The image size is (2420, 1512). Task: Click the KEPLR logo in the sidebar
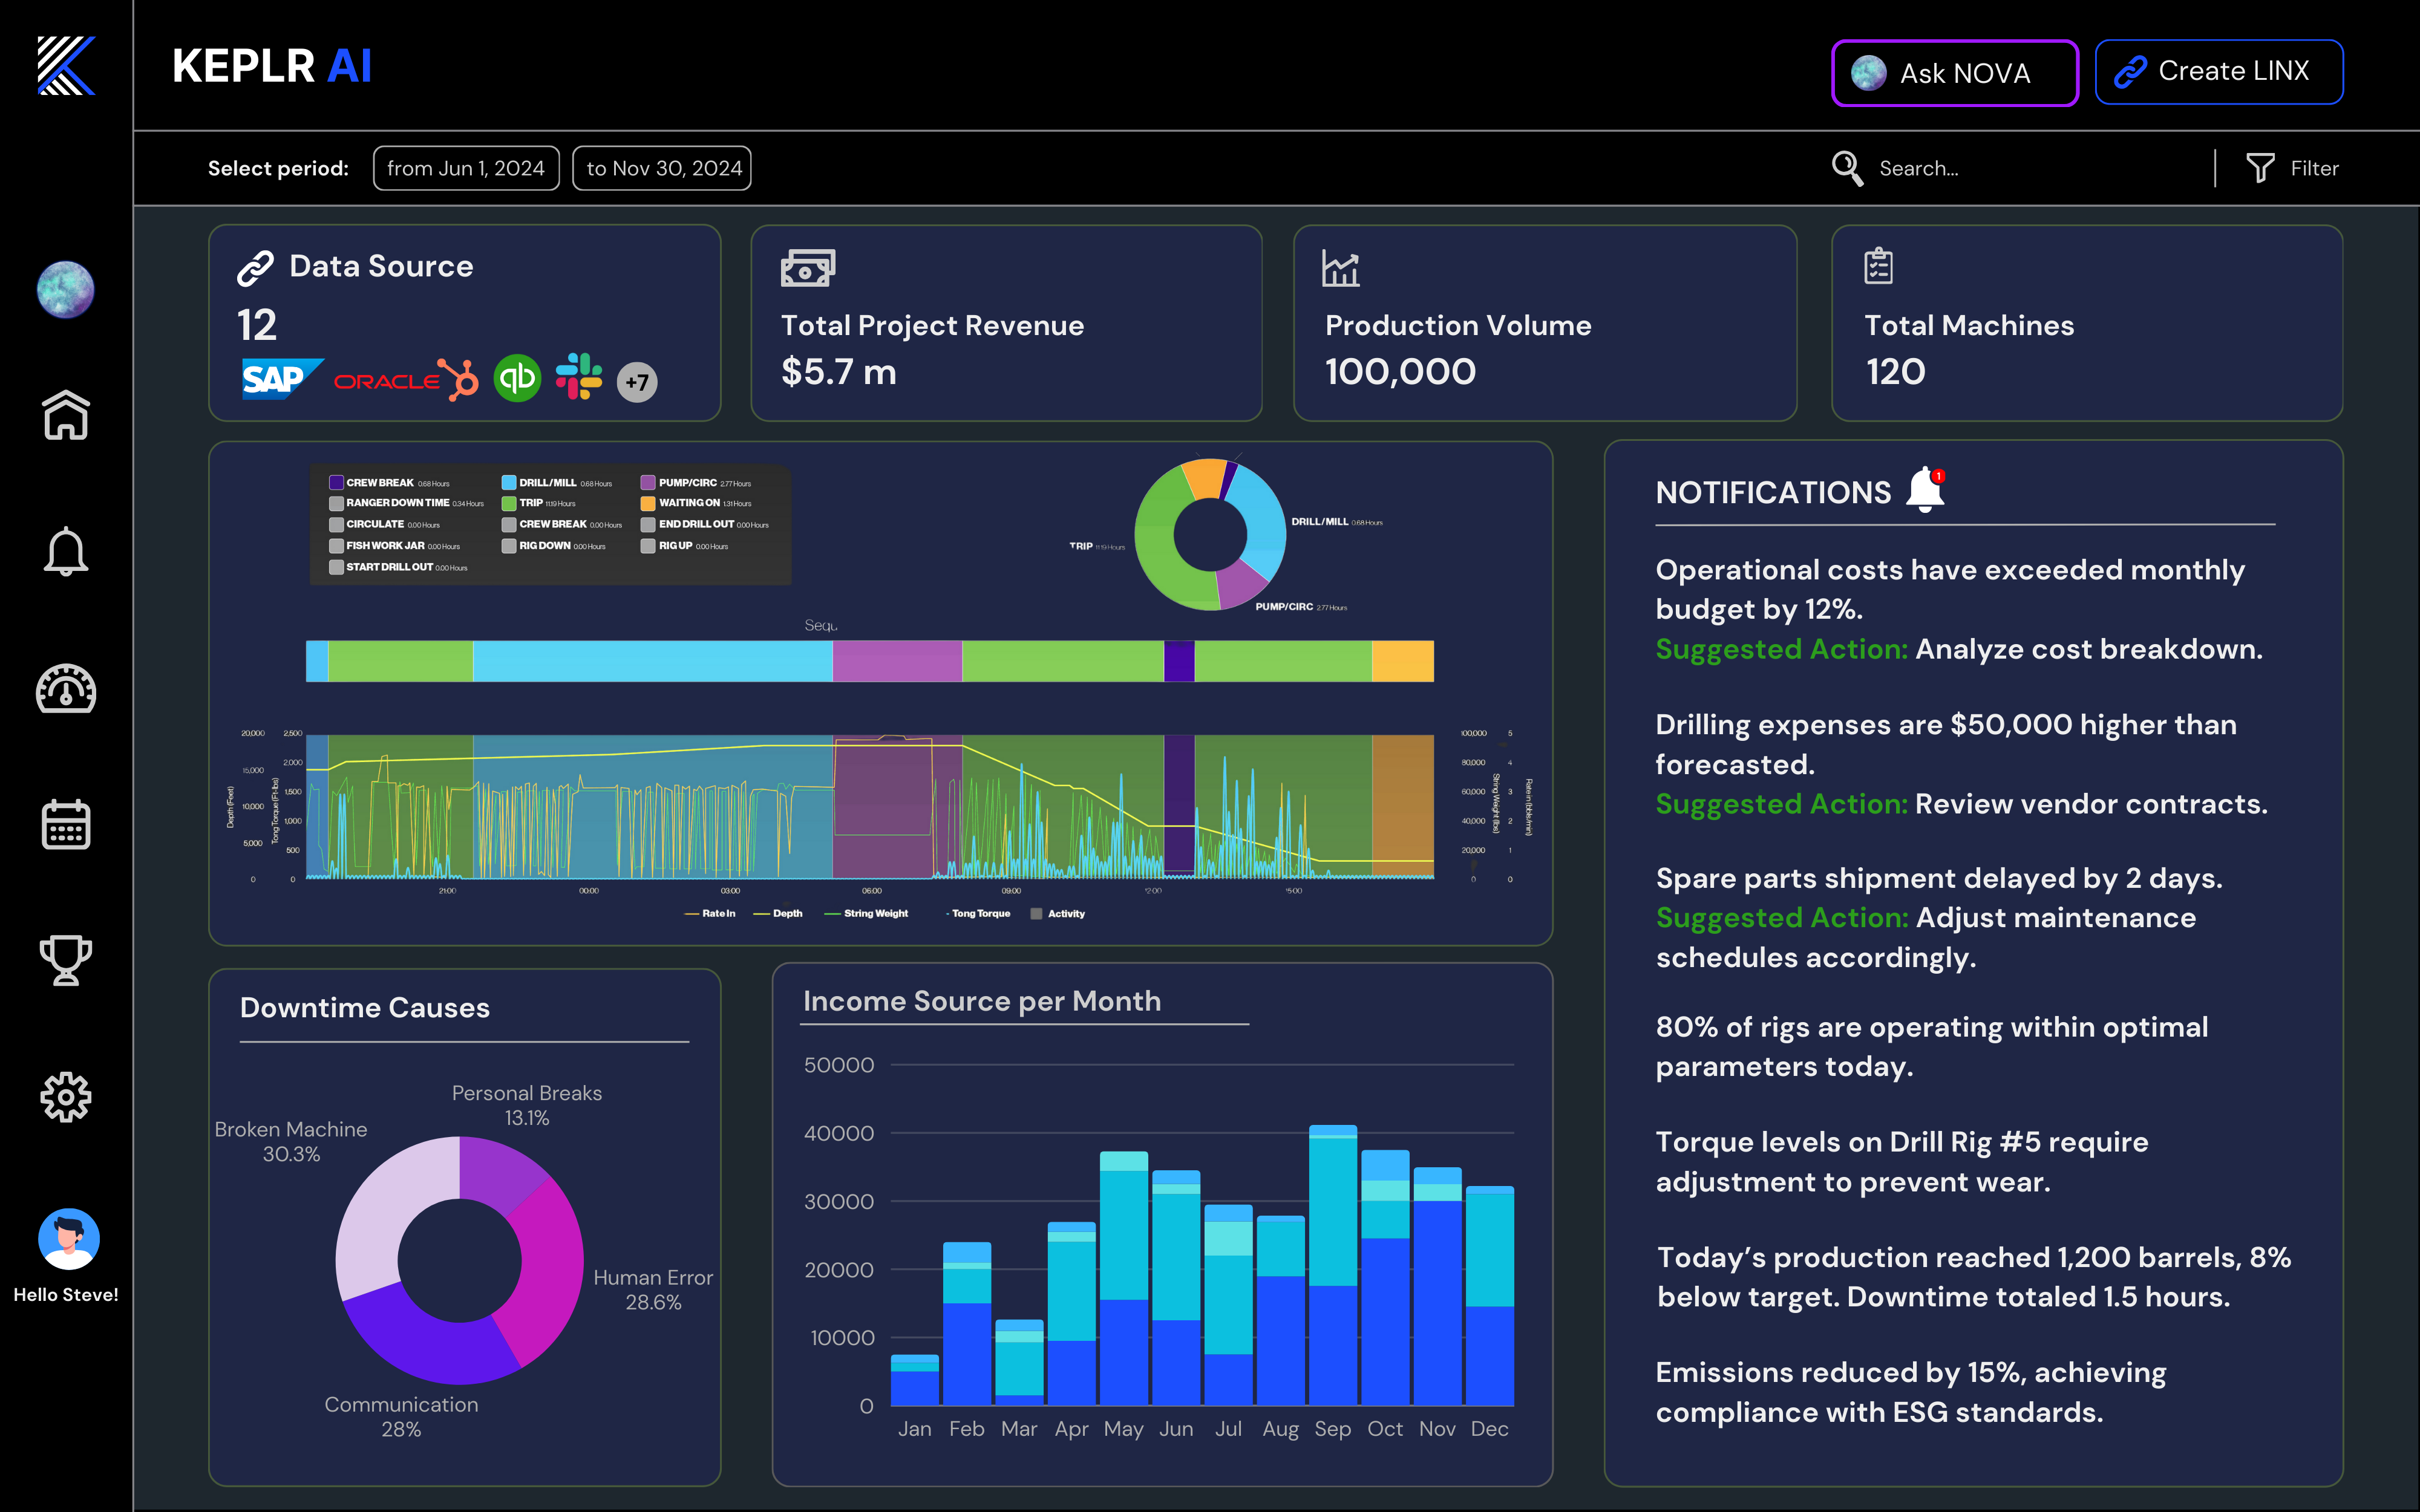pyautogui.click(x=66, y=66)
